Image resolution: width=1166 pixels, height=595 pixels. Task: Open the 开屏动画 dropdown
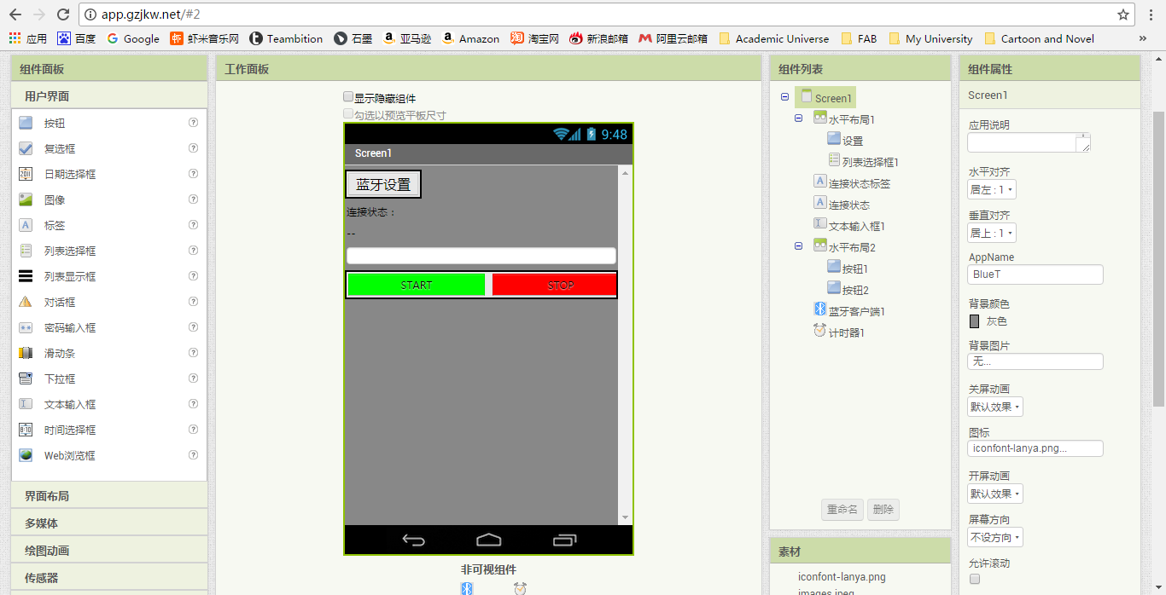[x=995, y=494]
